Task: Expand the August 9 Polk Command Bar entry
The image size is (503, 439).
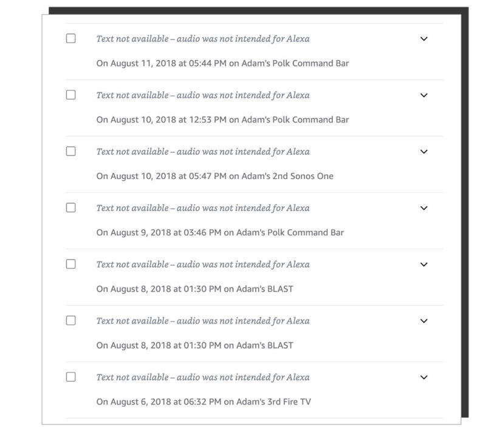Action: click(x=424, y=208)
